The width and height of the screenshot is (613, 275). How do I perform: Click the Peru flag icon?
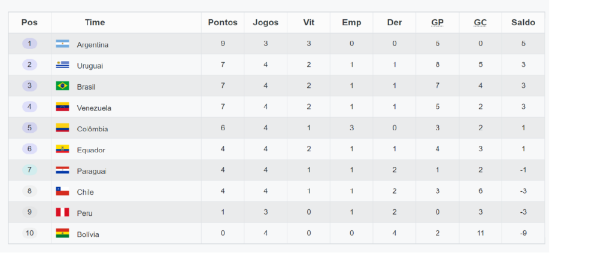click(x=62, y=212)
